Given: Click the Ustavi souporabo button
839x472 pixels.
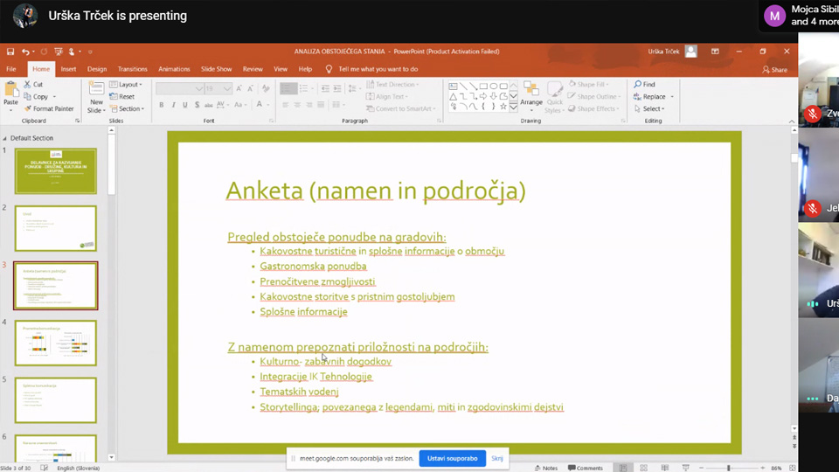Looking at the screenshot, I should point(452,458).
